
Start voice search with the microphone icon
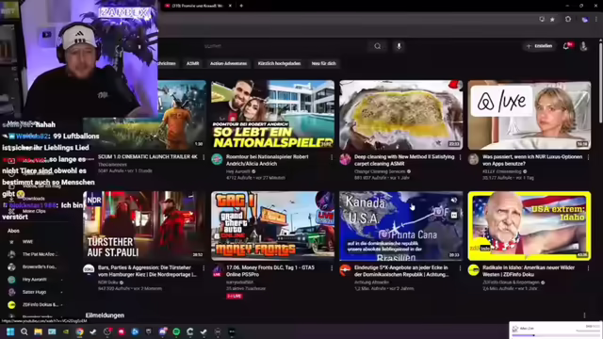pyautogui.click(x=399, y=46)
